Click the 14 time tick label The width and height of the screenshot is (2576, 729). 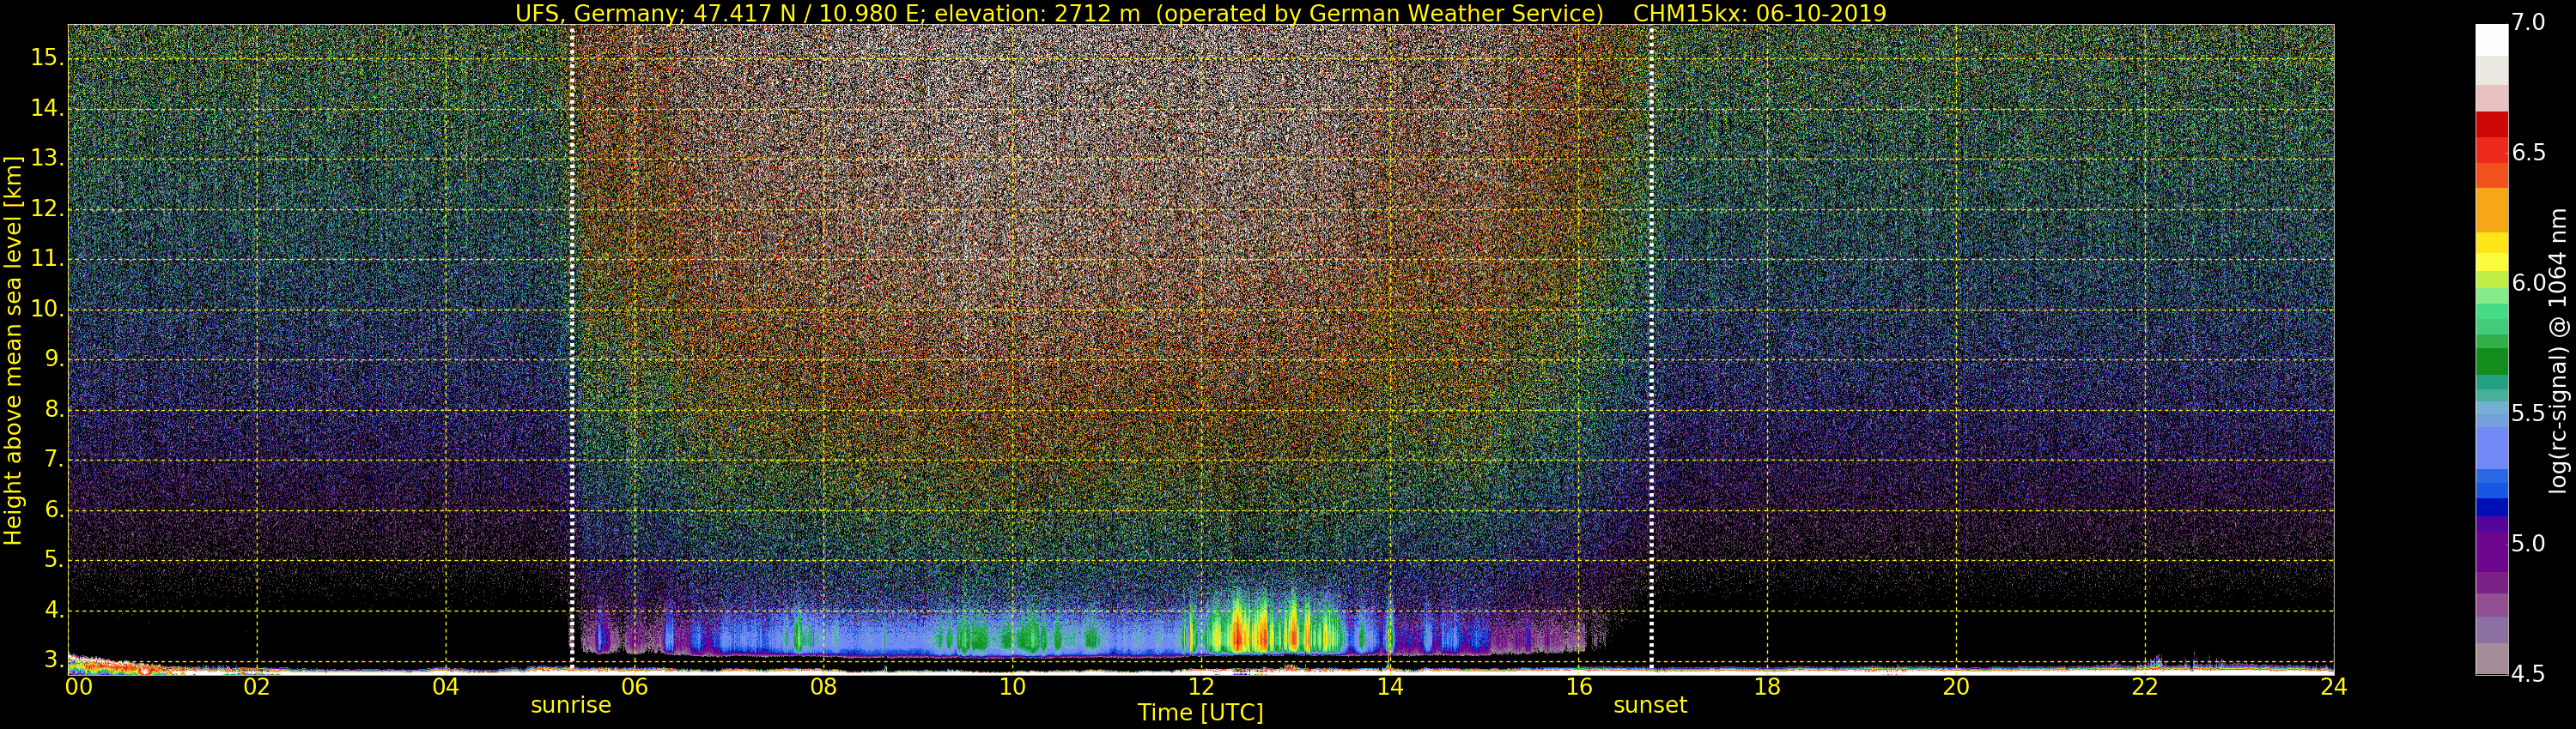[x=1390, y=687]
